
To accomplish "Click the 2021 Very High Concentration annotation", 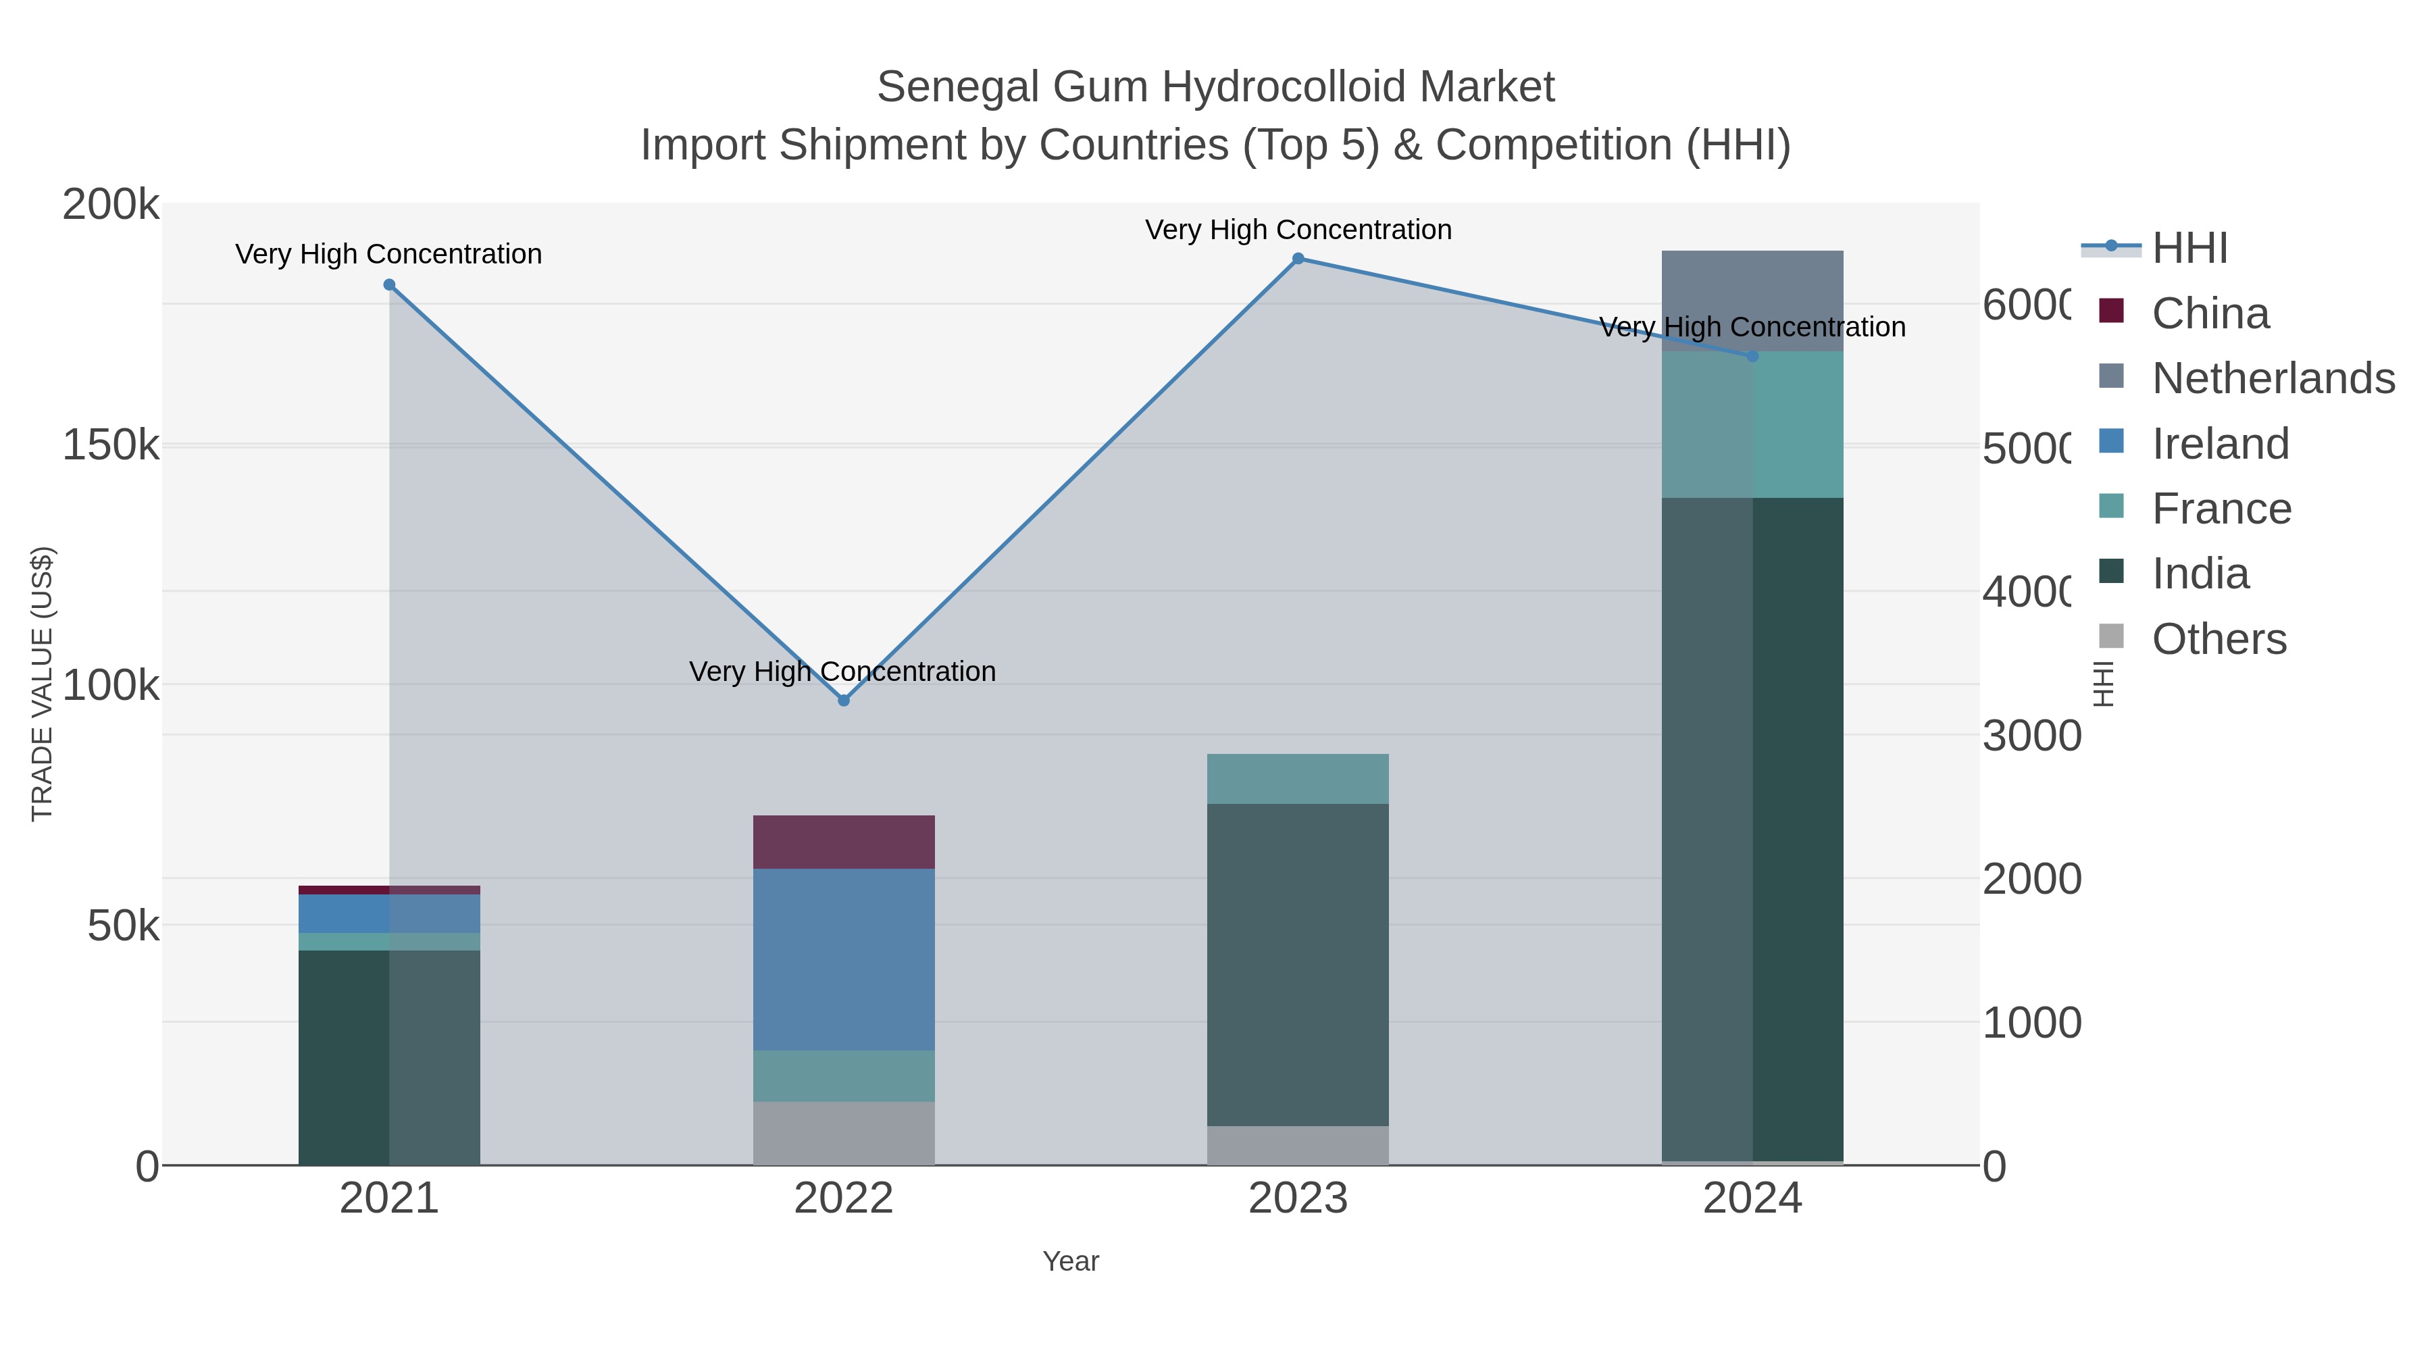I will point(389,254).
